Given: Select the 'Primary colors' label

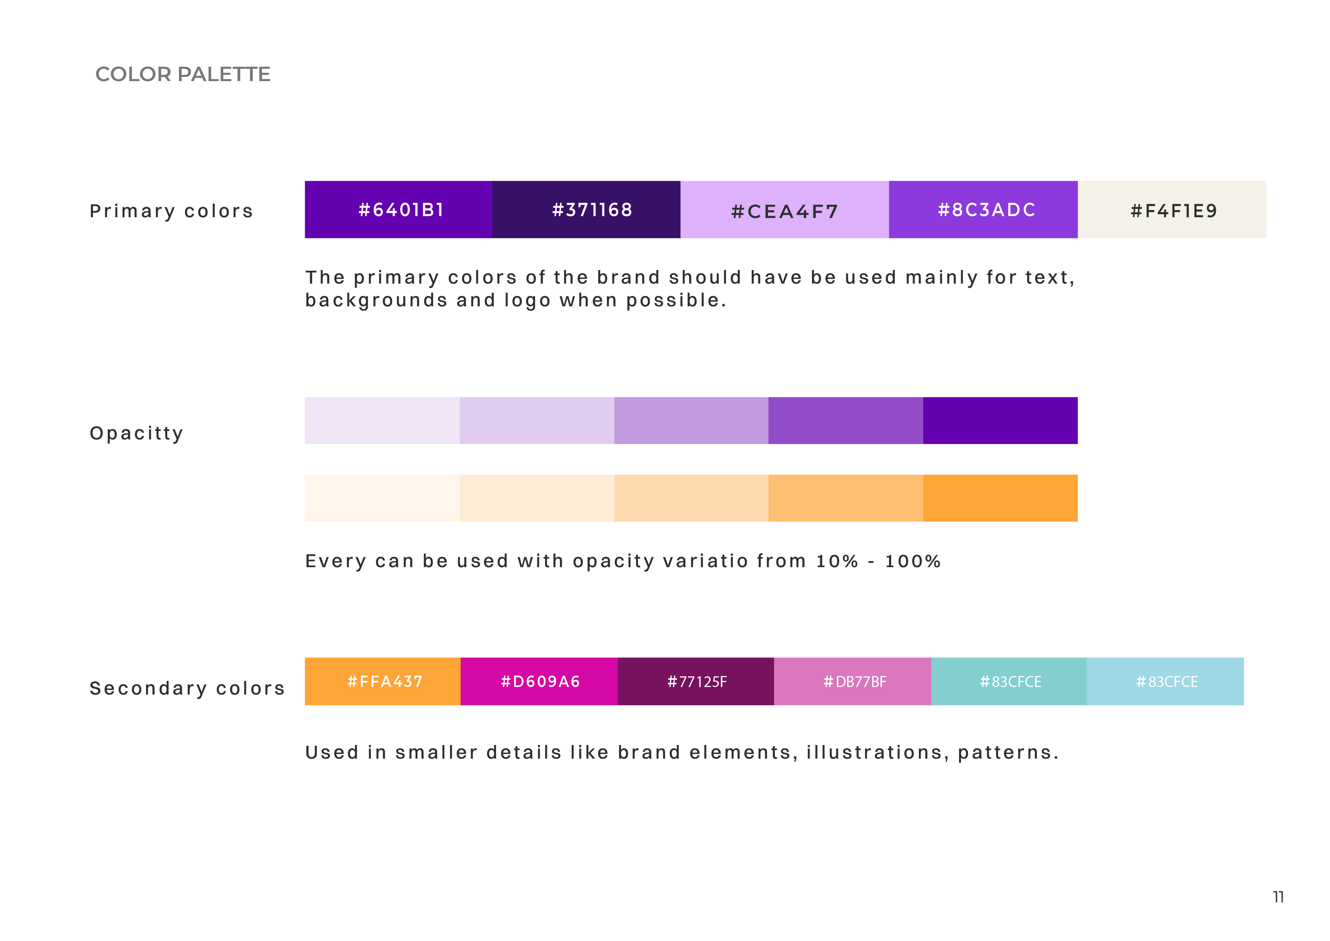Looking at the screenshot, I should click(171, 212).
